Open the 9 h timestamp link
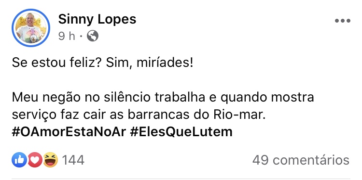Screen dimensions: 362x180 (67, 36)
